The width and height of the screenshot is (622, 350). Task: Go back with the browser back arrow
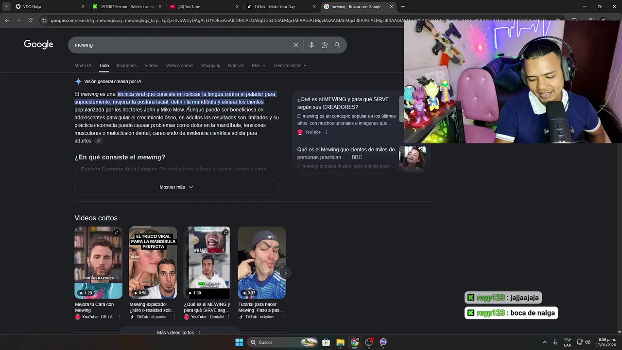click(7, 20)
